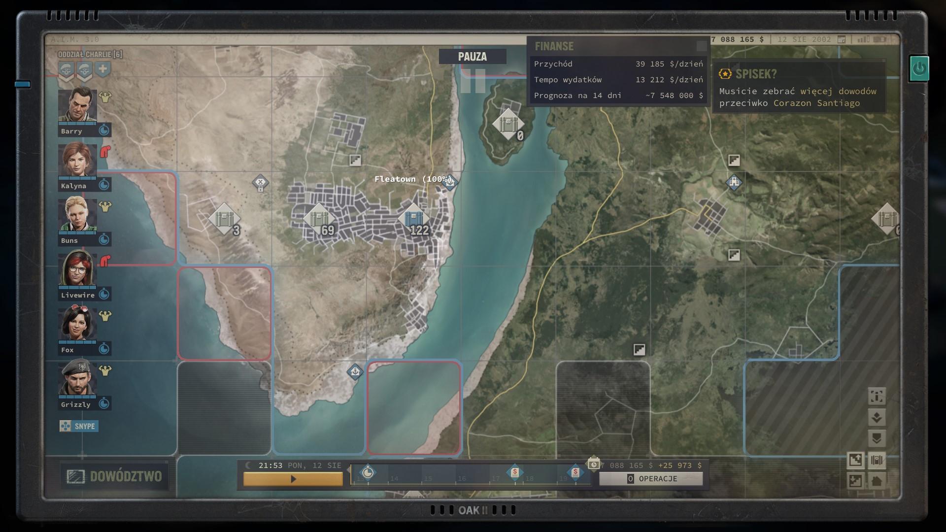
Task: Select the sector crate marked 3
Action: [x=224, y=219]
